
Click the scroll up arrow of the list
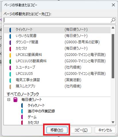tap(113, 28)
